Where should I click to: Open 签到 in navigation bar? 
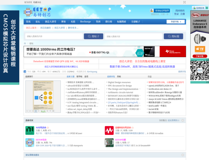98,22
